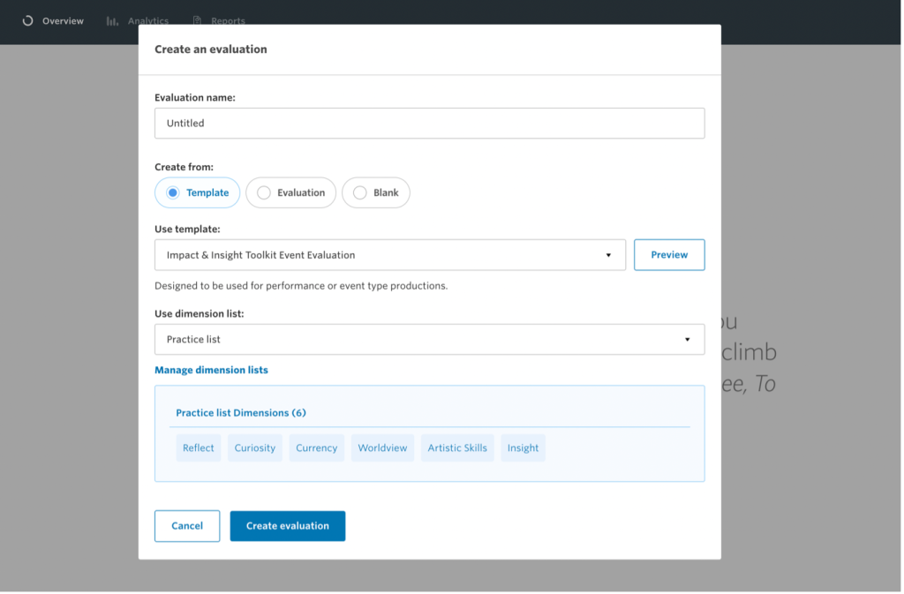Screen dimensions: 904x594
Task: Select the Artistic Skills chip
Action: [457, 447]
